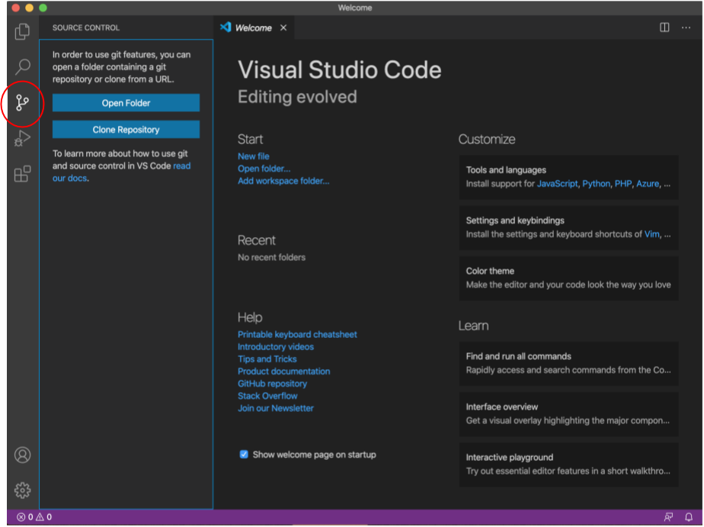Click the Visual Studio Code title
This screenshot has width=704, height=527.
[x=340, y=70]
